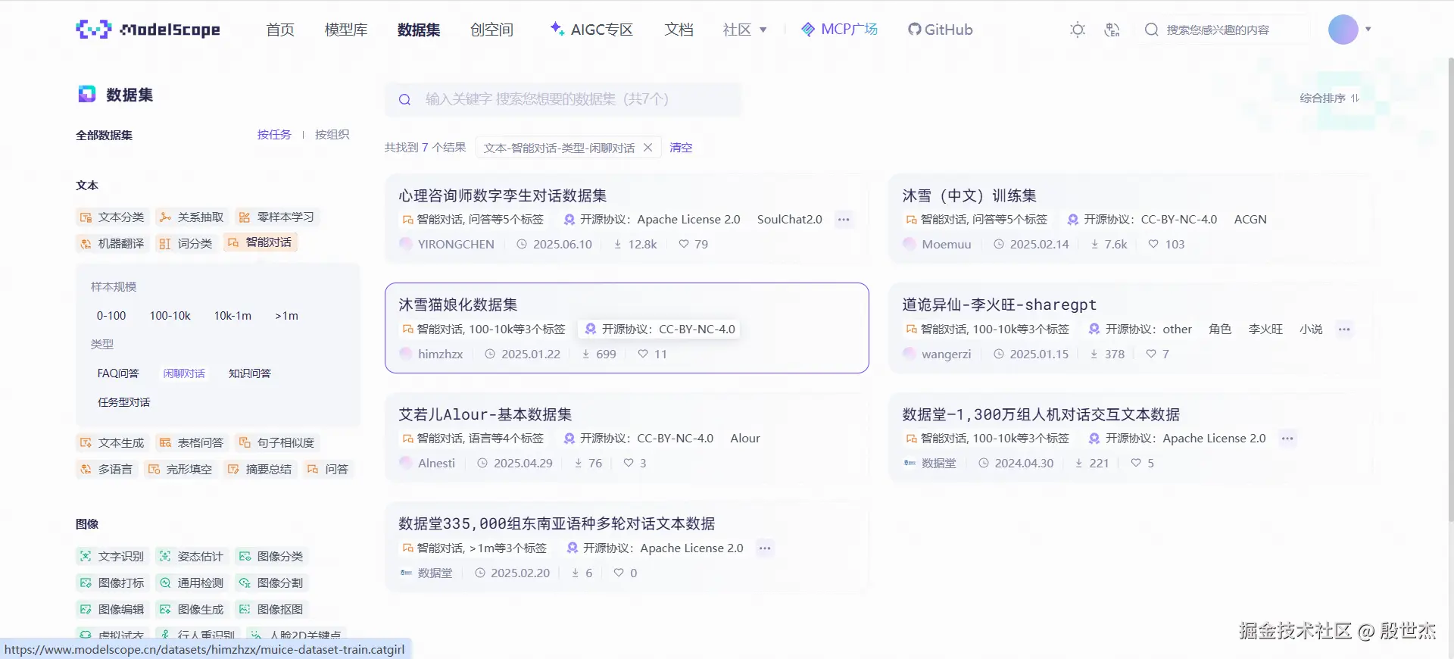Select the 通用检测 image task tag
This screenshot has width=1454, height=659.
tap(192, 583)
